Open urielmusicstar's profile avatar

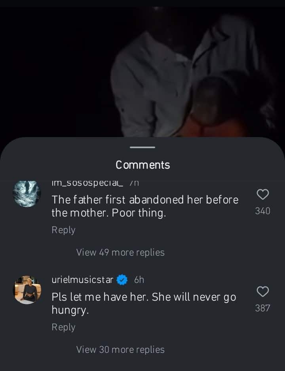(x=27, y=290)
